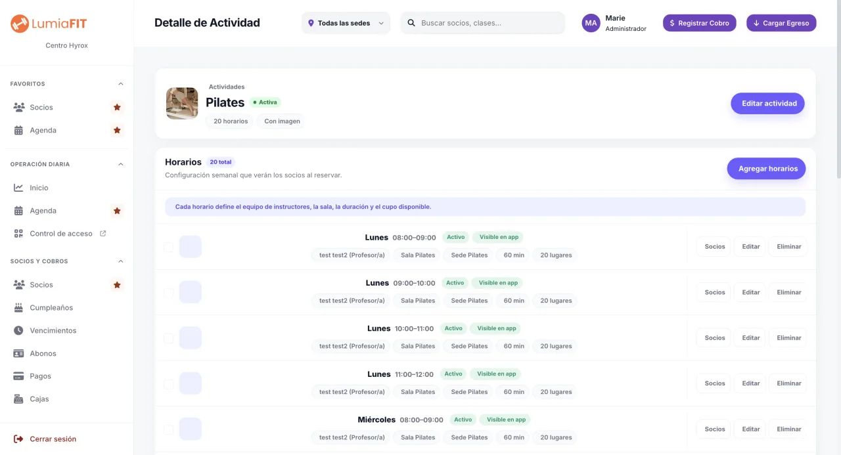Click the magnifier icon in search bar
Viewport: 841px width, 455px height.
point(411,23)
